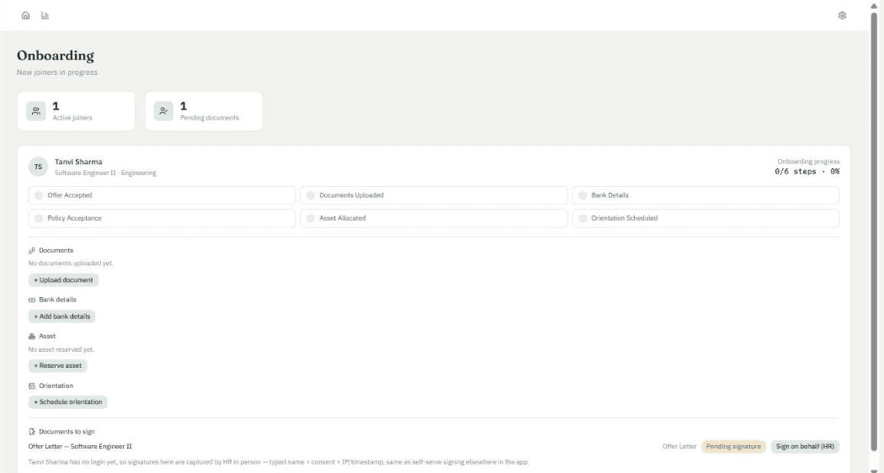Image resolution: width=884 pixels, height=473 pixels.
Task: Click the + Reserve asset button
Action: [58, 366]
